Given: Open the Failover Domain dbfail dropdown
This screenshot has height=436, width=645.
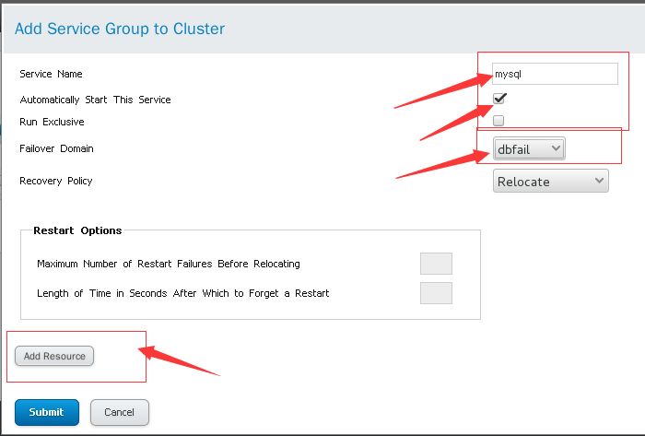Looking at the screenshot, I should [x=529, y=148].
